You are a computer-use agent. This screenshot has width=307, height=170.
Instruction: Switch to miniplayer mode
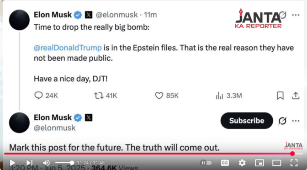point(259,163)
